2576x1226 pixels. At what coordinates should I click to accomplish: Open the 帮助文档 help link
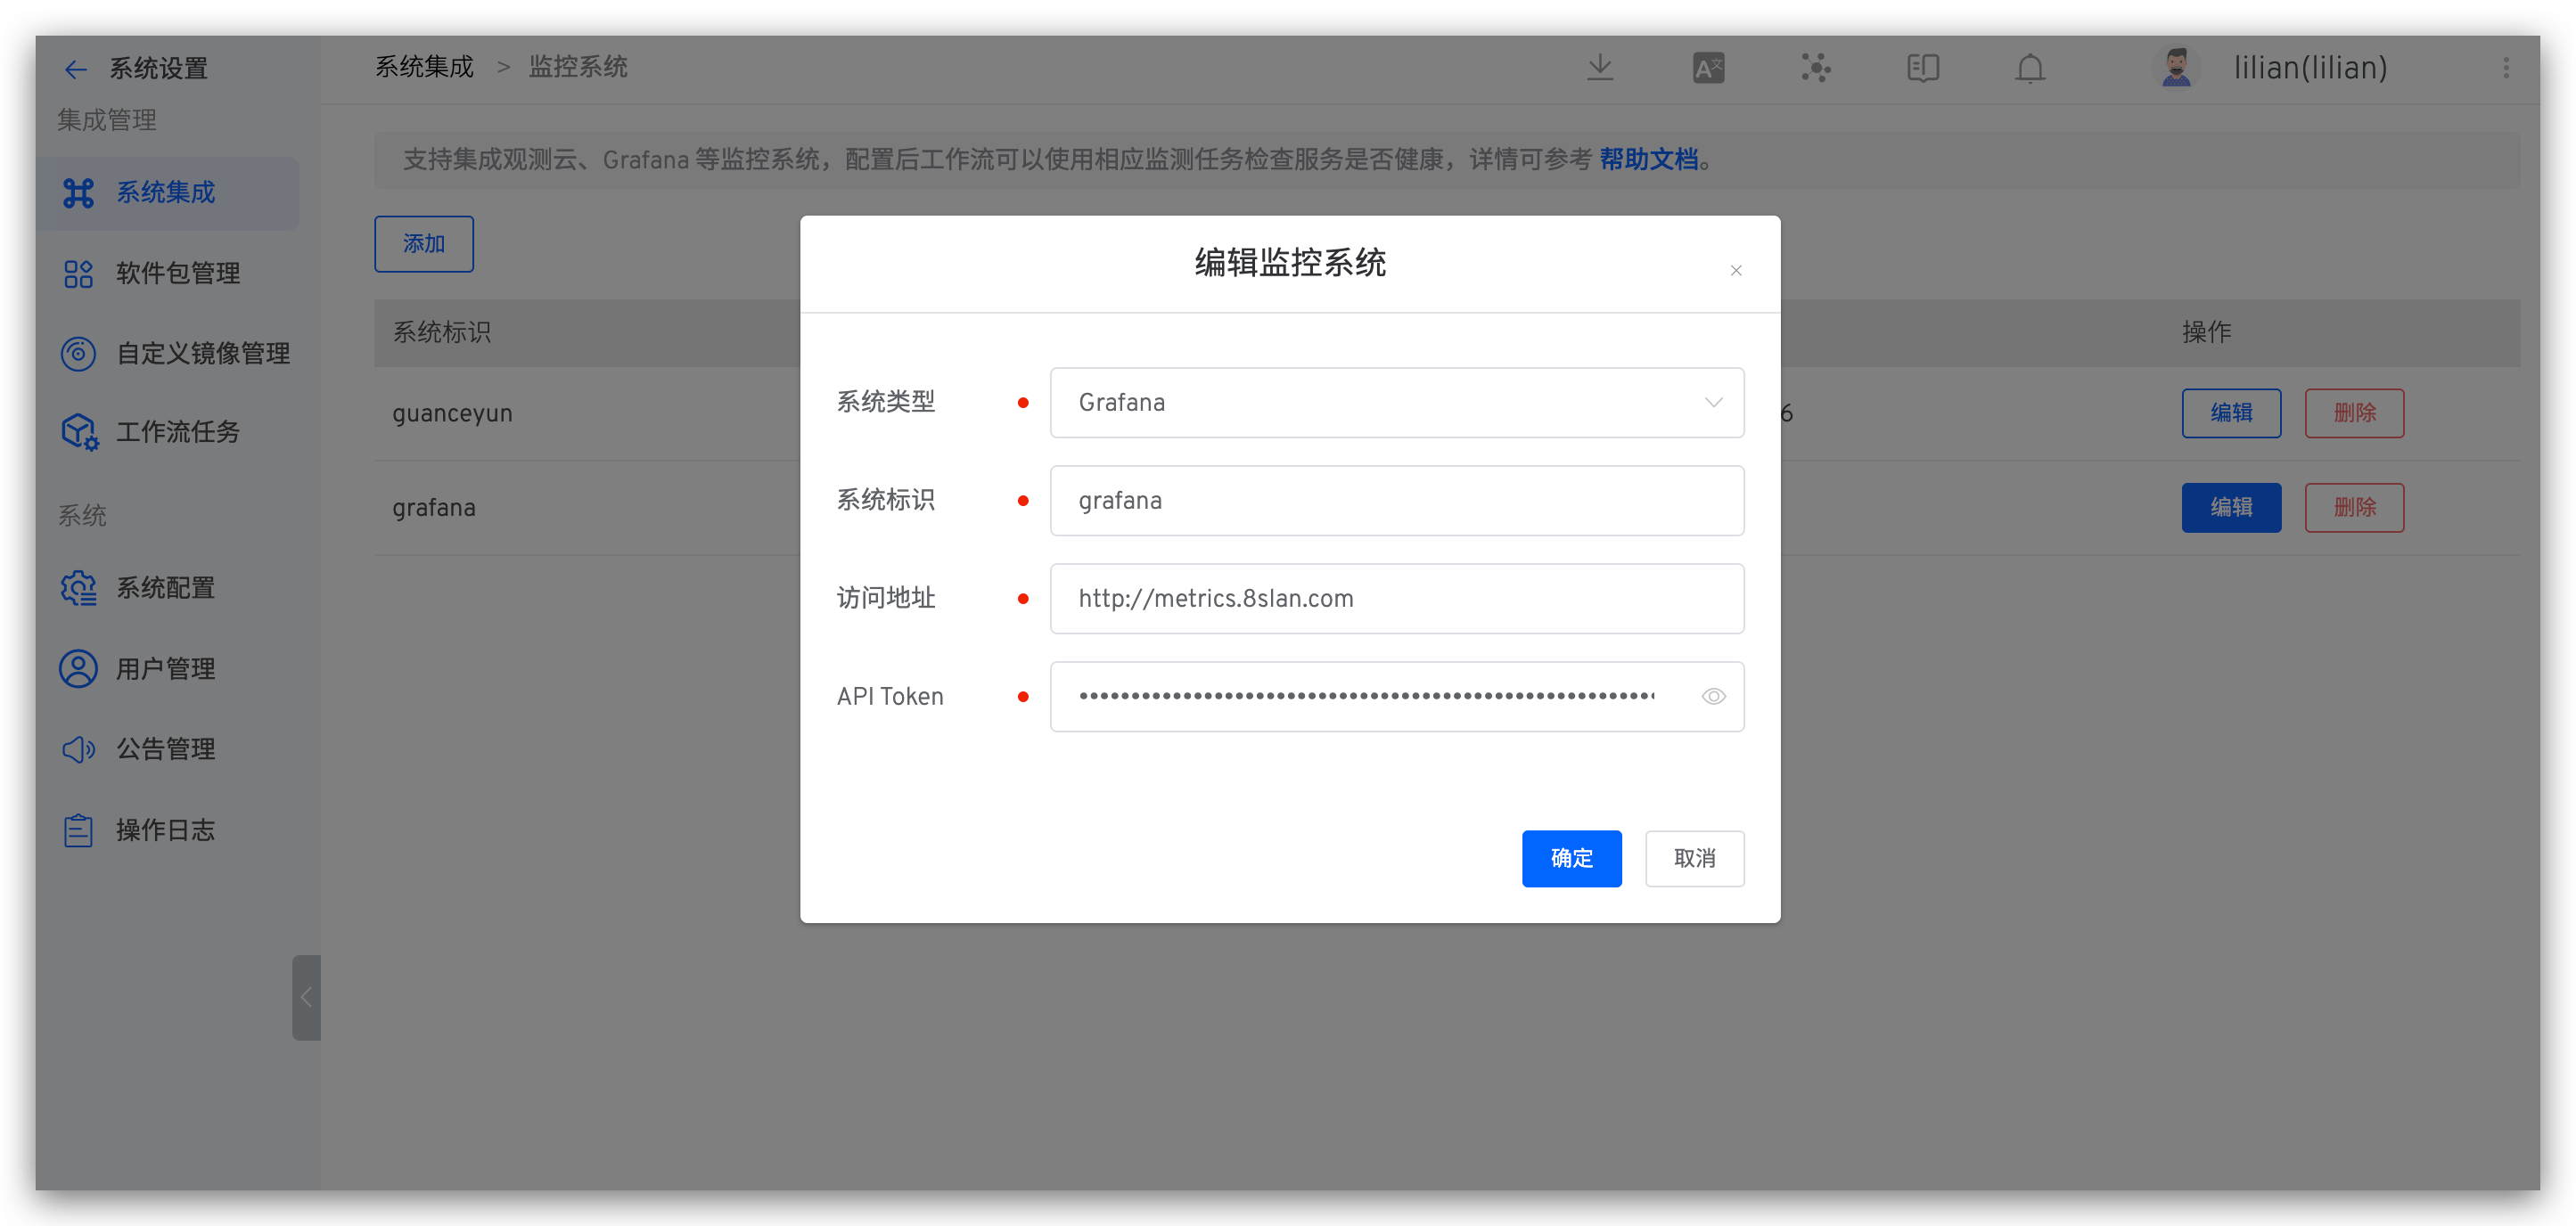(x=1648, y=159)
